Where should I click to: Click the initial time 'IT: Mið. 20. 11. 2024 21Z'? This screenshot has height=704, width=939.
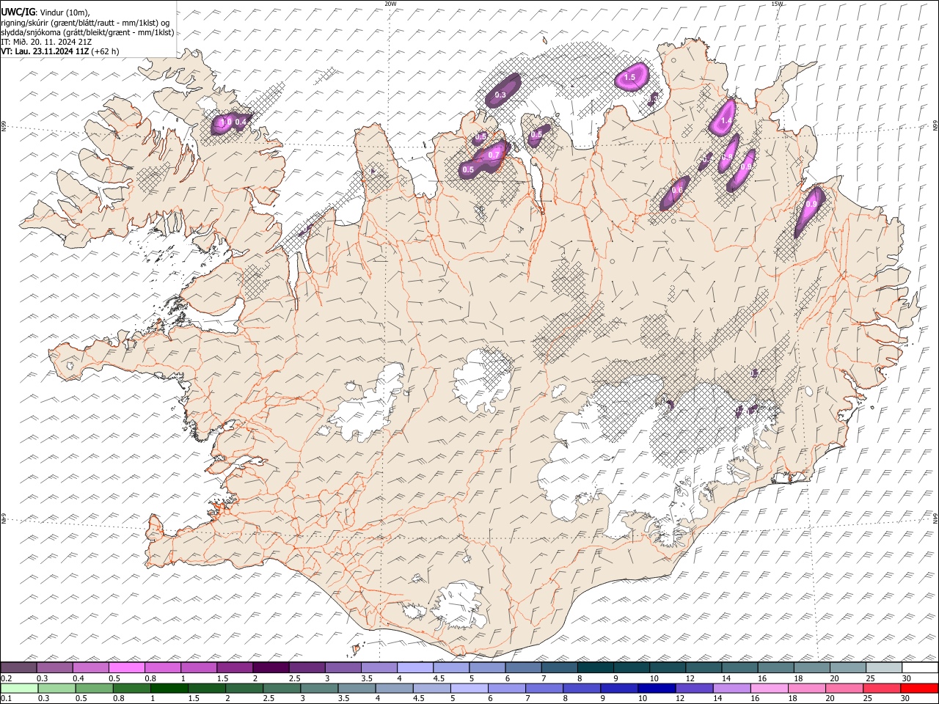pyautogui.click(x=47, y=42)
